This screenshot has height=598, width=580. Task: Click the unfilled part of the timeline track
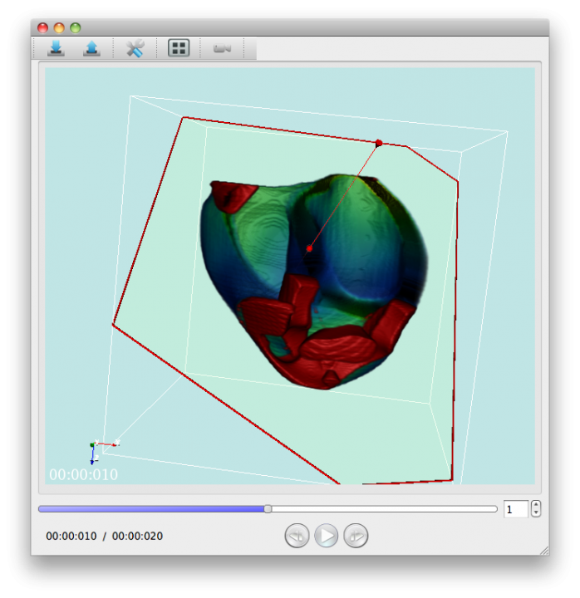click(382, 508)
